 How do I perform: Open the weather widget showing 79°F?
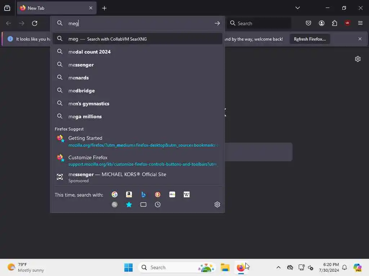(26, 267)
